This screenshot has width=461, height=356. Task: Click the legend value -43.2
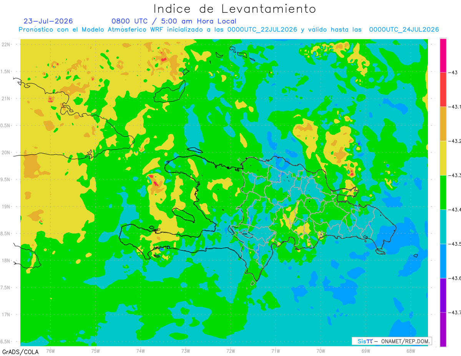[454, 141]
